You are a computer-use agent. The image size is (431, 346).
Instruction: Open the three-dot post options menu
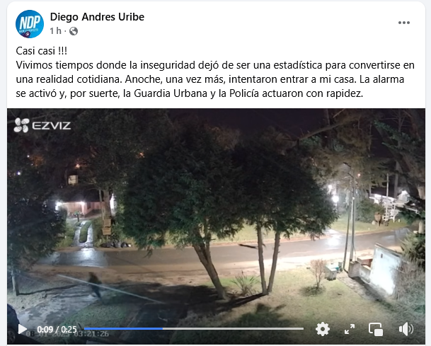[404, 23]
